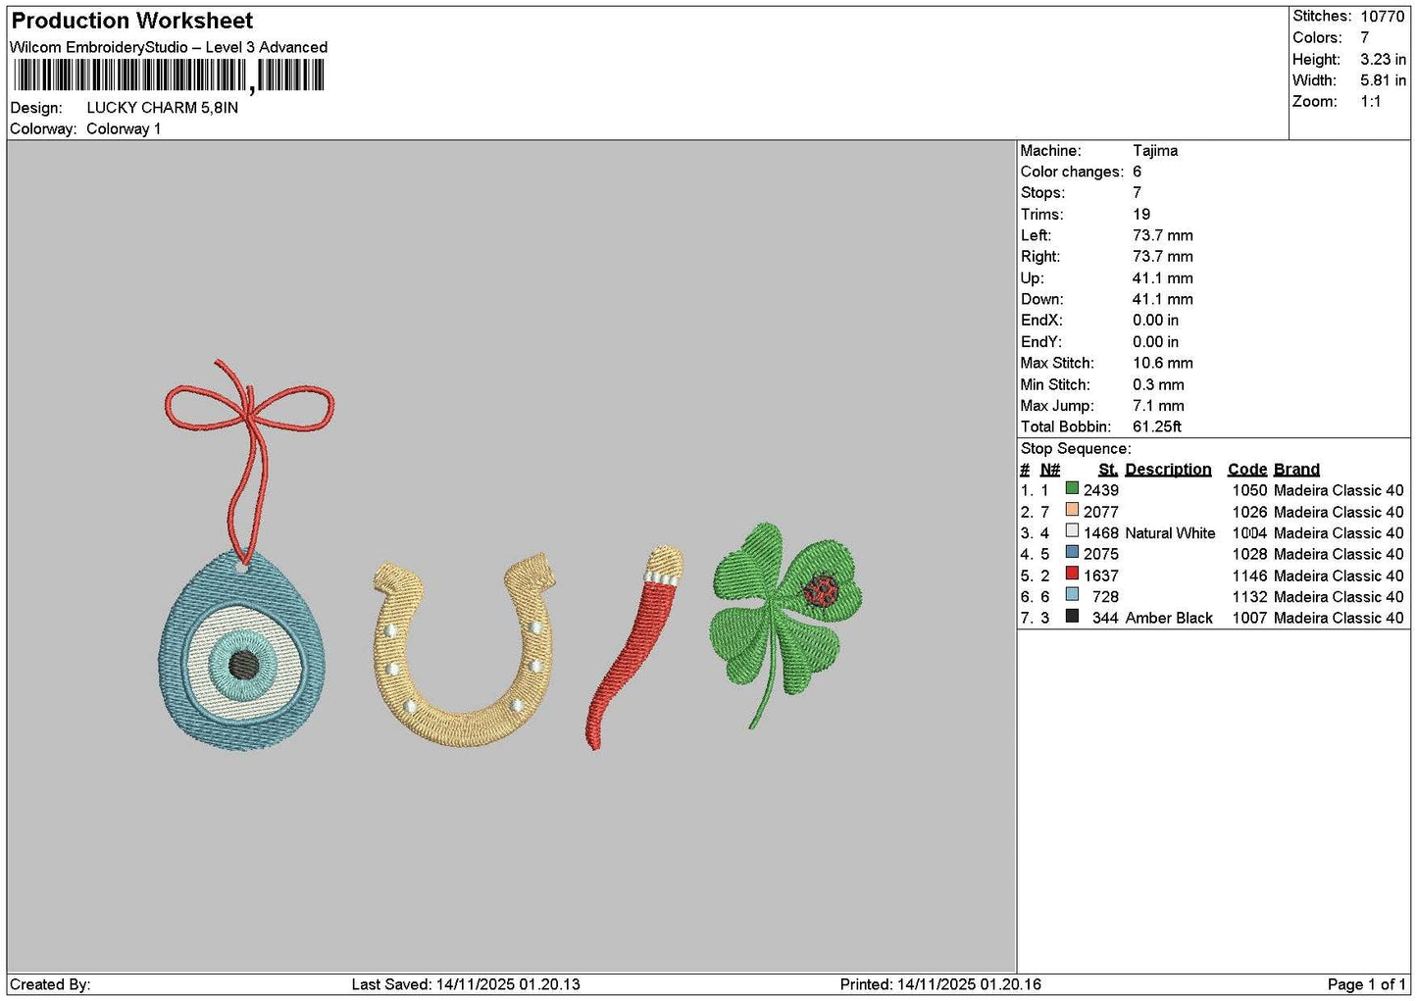1417x1001 pixels.
Task: Click the 'Last Saved: 14/11/2025 01.20.13' text
Action: click(466, 984)
